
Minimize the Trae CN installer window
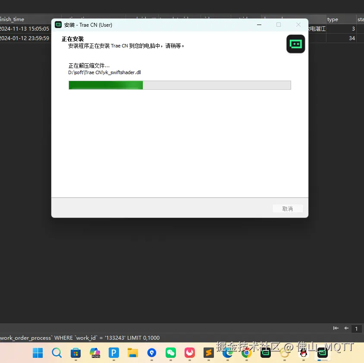(259, 25)
